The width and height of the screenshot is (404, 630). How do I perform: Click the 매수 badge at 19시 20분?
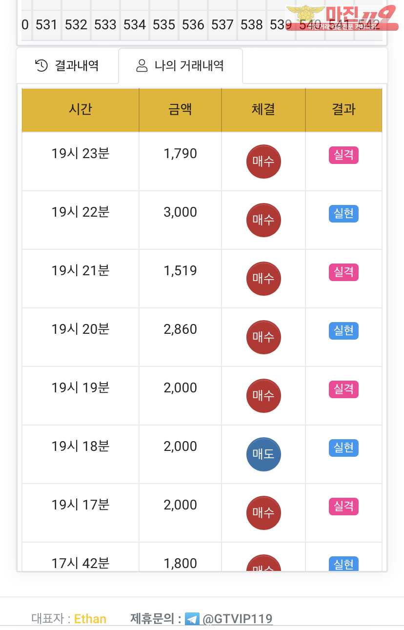click(x=263, y=337)
